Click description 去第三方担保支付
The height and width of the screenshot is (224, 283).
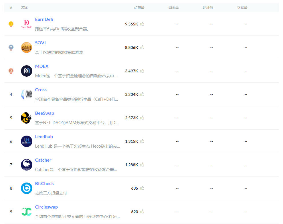point(51,193)
